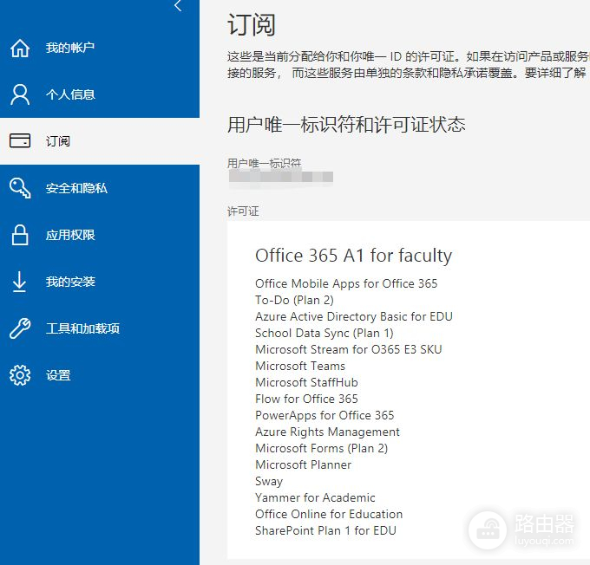Click the Sway entry
This screenshot has height=565, width=590.
coord(269,482)
